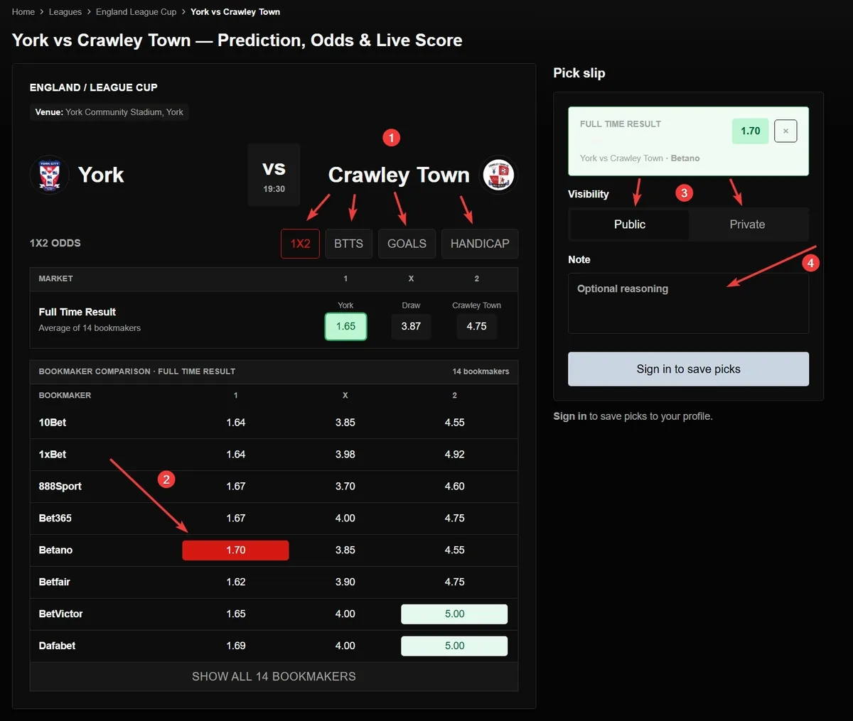This screenshot has width=853, height=721.
Task: Click Betfair draw odds 3.90
Action: [x=345, y=582]
